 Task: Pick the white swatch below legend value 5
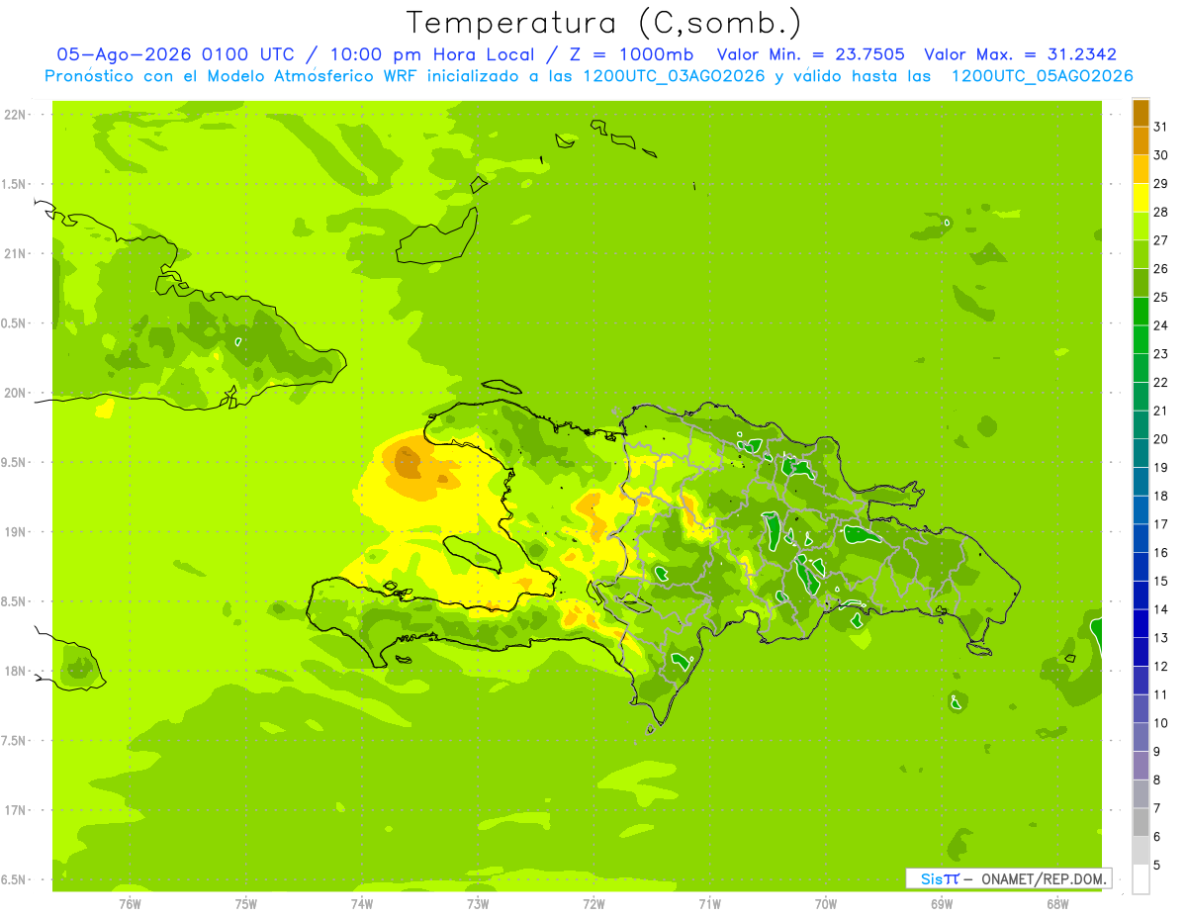coord(1141,879)
